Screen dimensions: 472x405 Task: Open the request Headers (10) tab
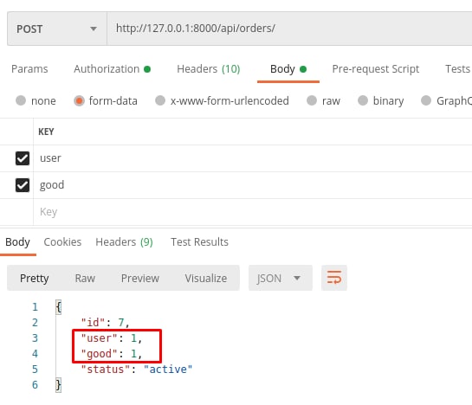(209, 69)
